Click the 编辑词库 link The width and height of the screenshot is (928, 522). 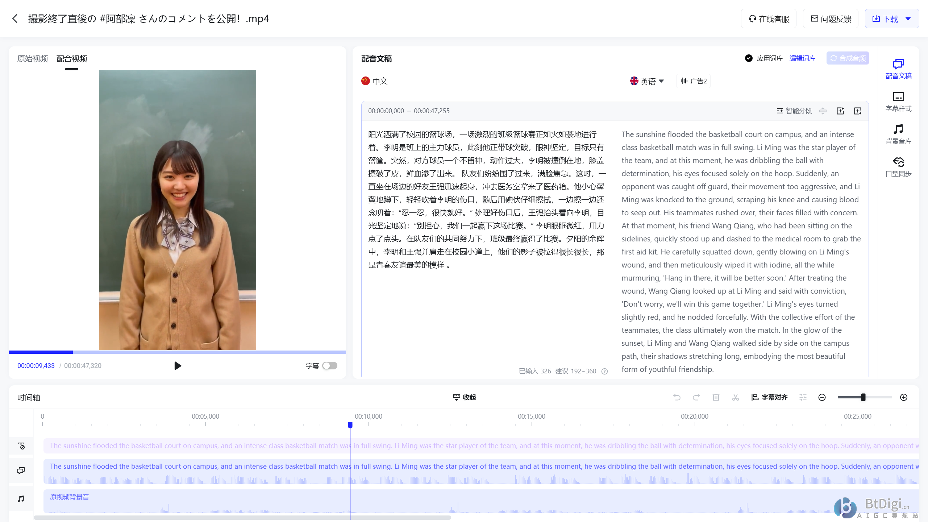pos(802,58)
